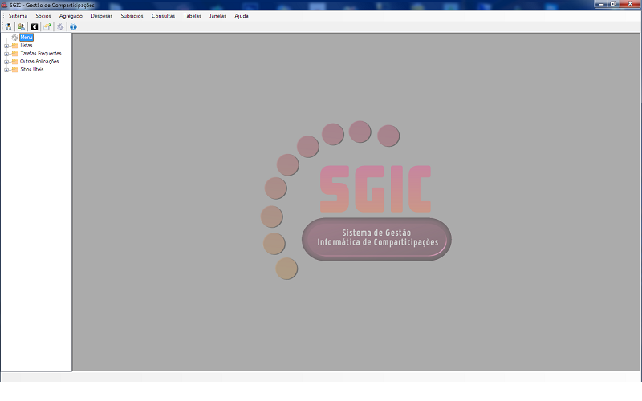The width and height of the screenshot is (642, 401).
Task: Click the members (Socios) users toolbar icon
Action: point(21,26)
